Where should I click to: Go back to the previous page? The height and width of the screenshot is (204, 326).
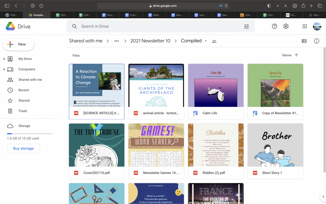(x=16, y=6)
